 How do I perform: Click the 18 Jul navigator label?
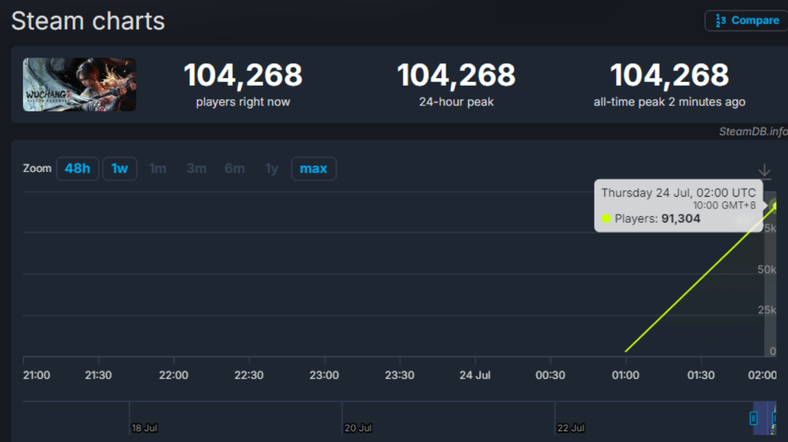tap(145, 428)
